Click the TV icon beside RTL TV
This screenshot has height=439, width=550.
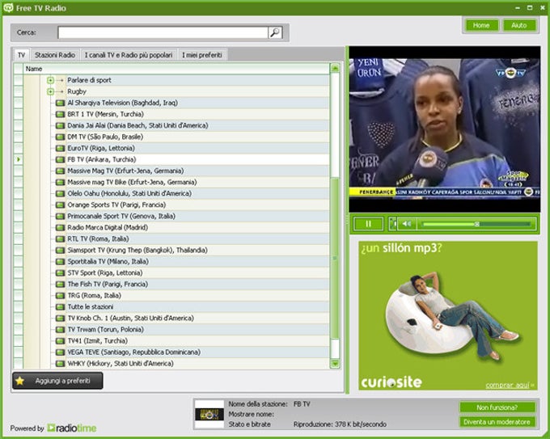click(x=61, y=238)
